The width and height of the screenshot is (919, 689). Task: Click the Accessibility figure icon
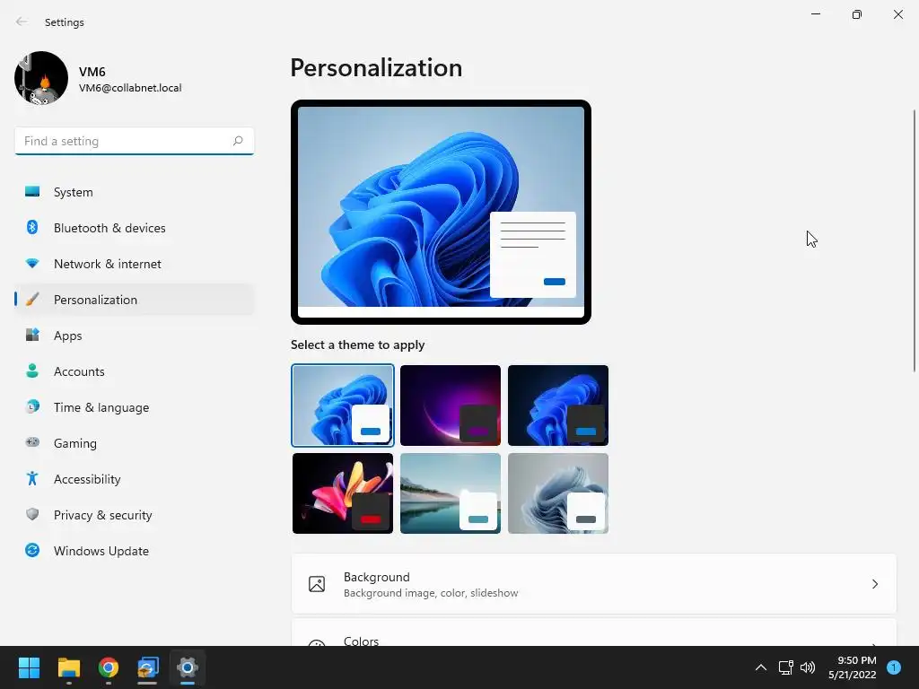point(32,479)
